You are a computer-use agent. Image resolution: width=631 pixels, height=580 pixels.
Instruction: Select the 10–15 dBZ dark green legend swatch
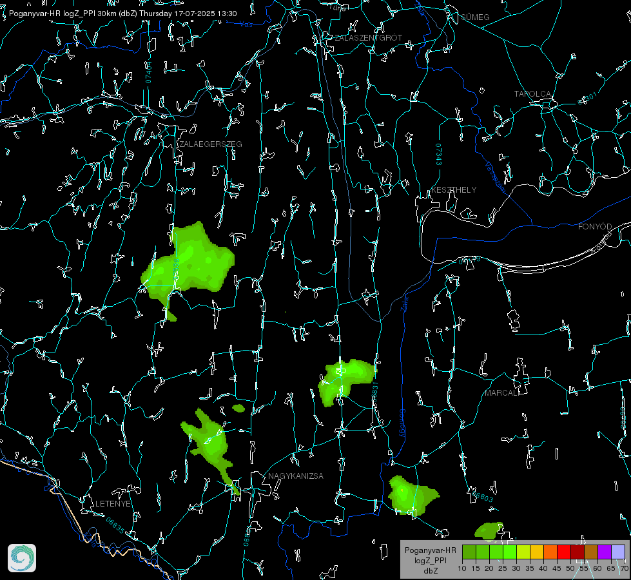pos(469,552)
